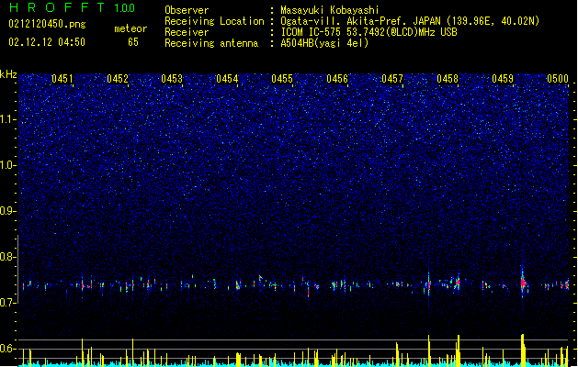578x367 pixels.
Task: Click the date stamp 02.12.12 04:50
Action: click(47, 42)
